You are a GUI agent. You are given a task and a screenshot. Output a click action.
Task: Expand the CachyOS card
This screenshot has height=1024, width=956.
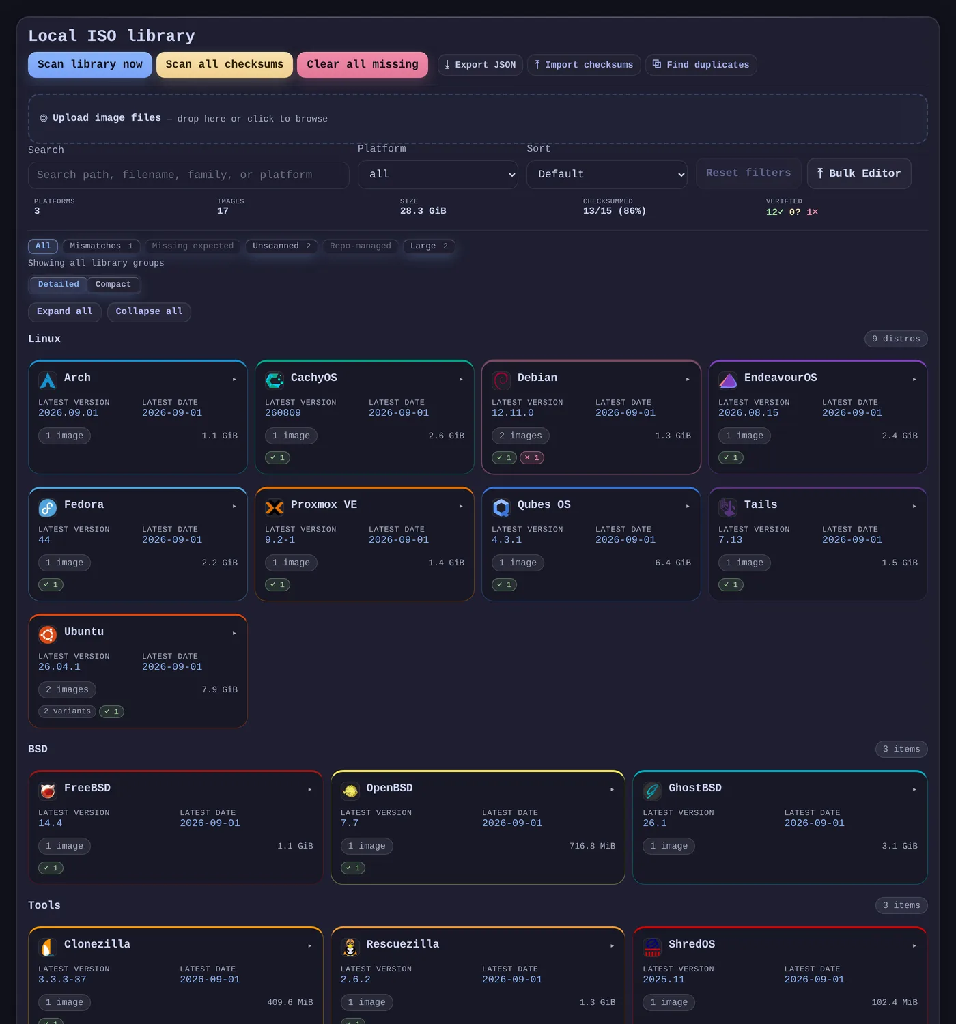click(x=461, y=379)
